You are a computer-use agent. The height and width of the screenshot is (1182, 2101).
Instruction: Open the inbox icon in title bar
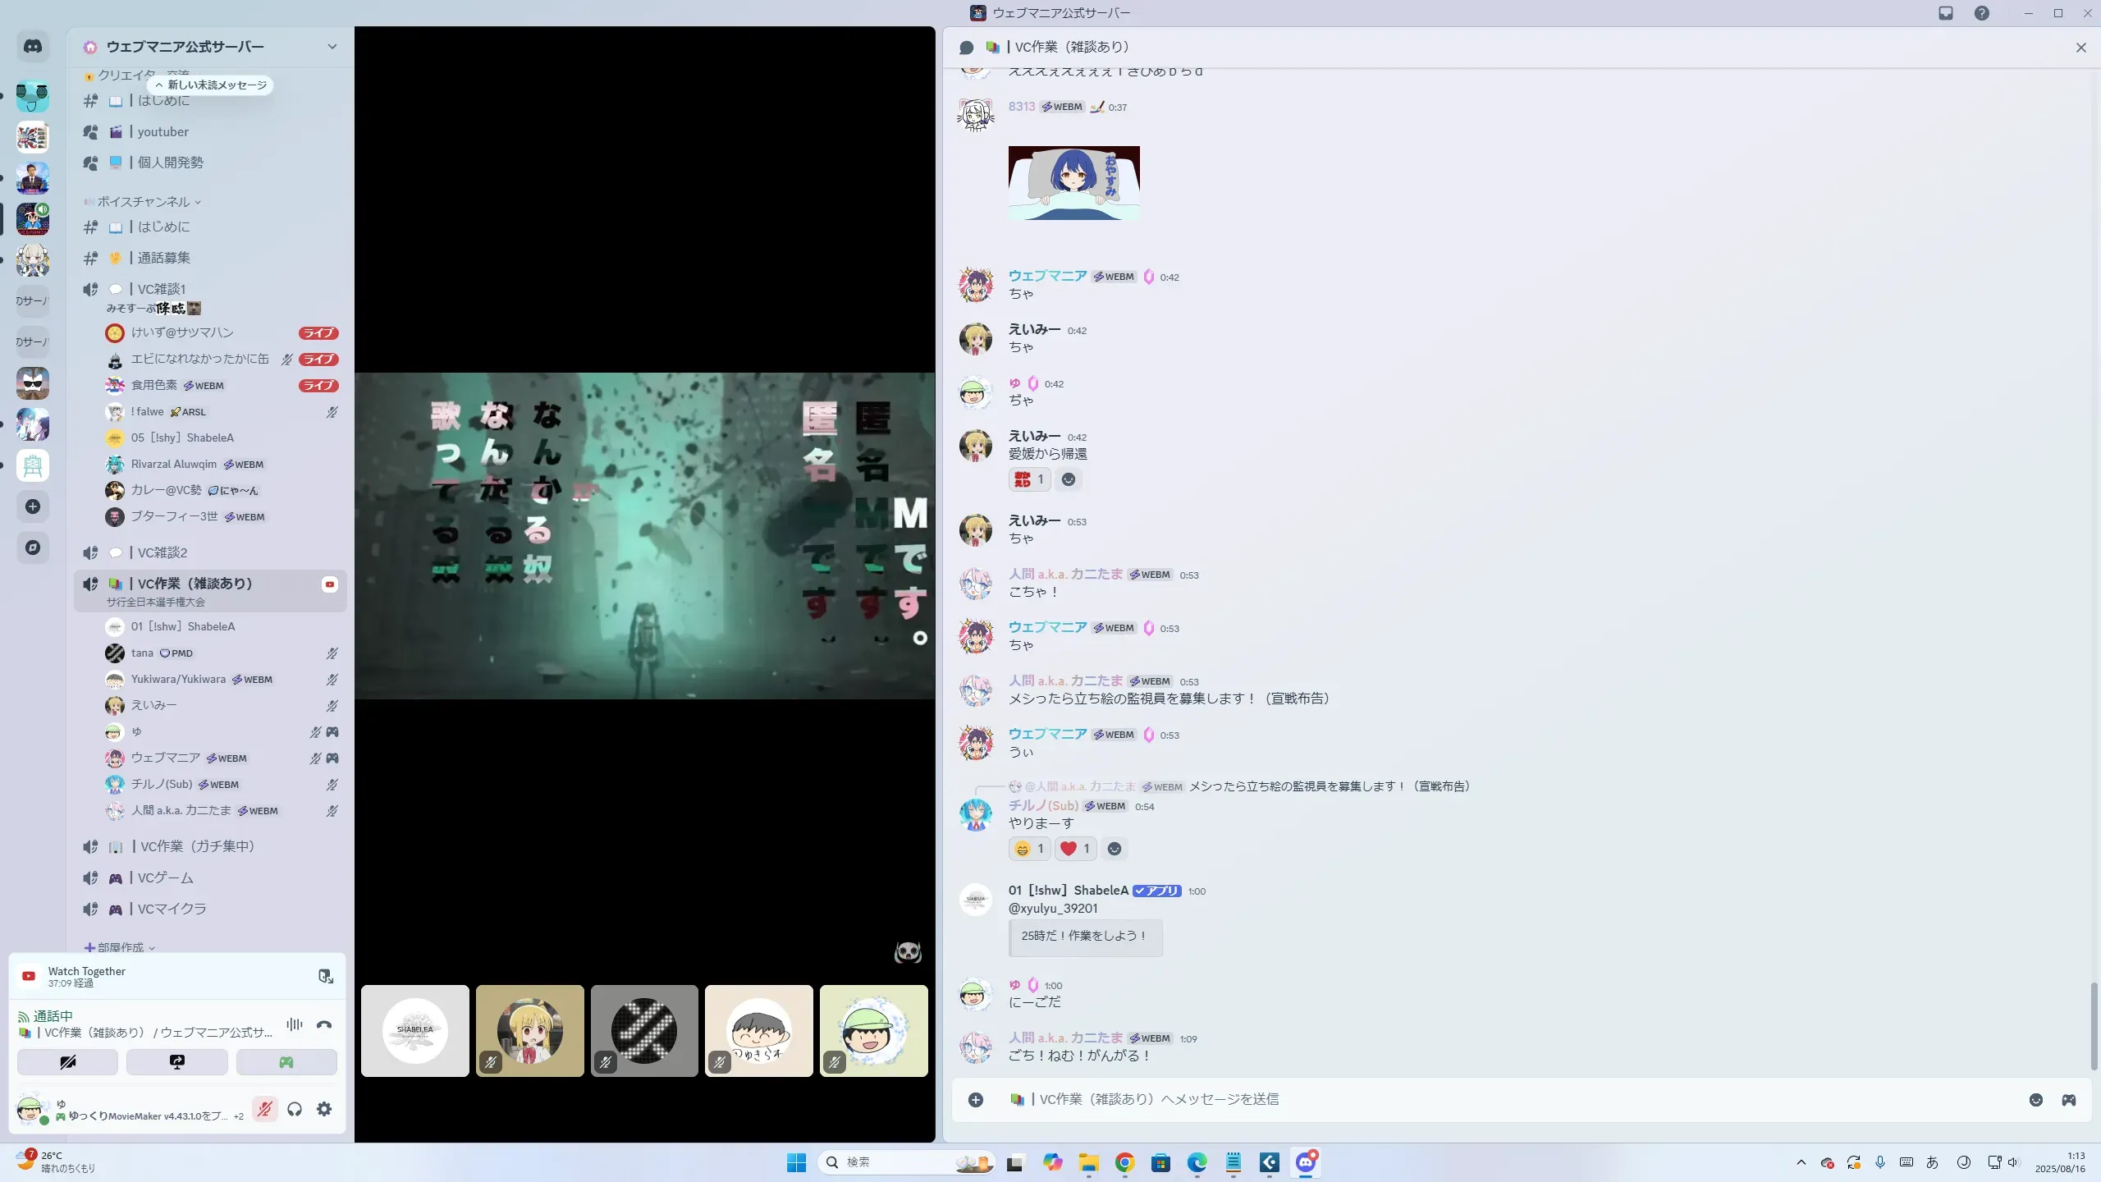(1946, 13)
